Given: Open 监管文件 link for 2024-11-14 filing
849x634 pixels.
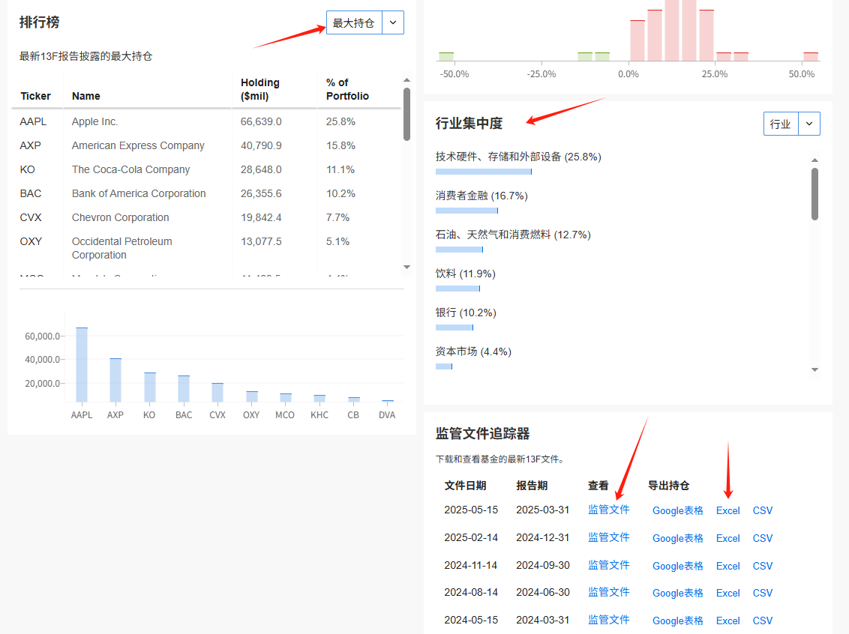Looking at the screenshot, I should [x=608, y=565].
